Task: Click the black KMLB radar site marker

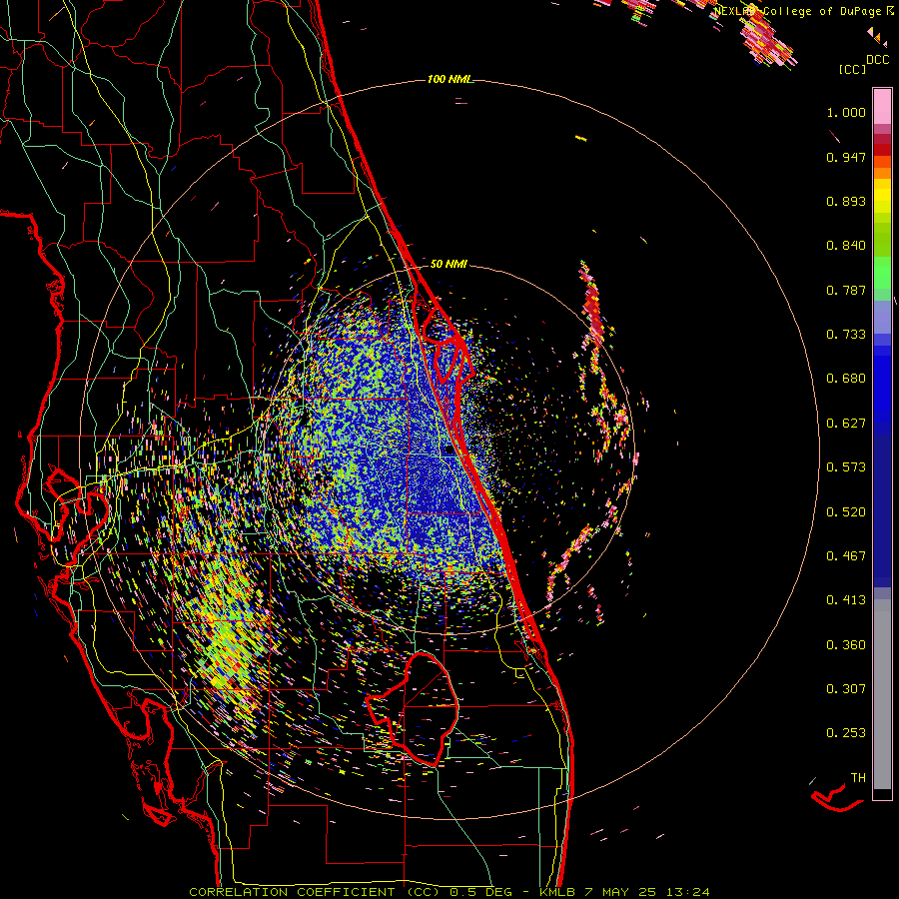Action: tap(449, 450)
